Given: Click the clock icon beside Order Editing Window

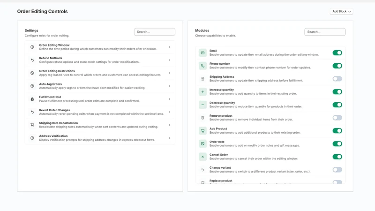Looking at the screenshot, I should [32, 47].
